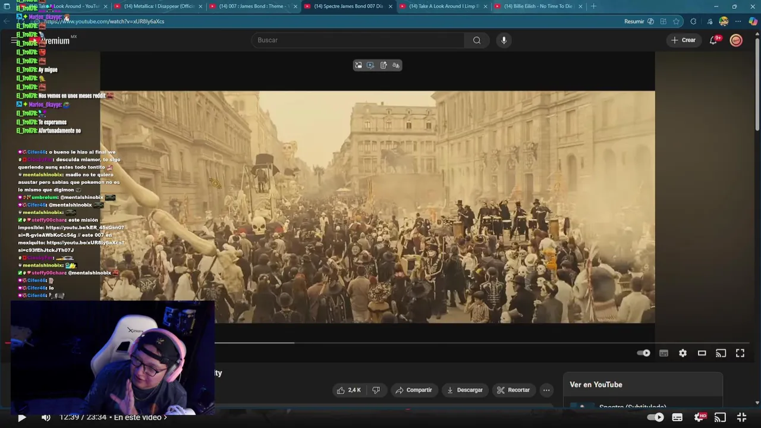This screenshot has height=428, width=761.
Task: Open the HD settings gear in the bottom bar
Action: pos(699,417)
